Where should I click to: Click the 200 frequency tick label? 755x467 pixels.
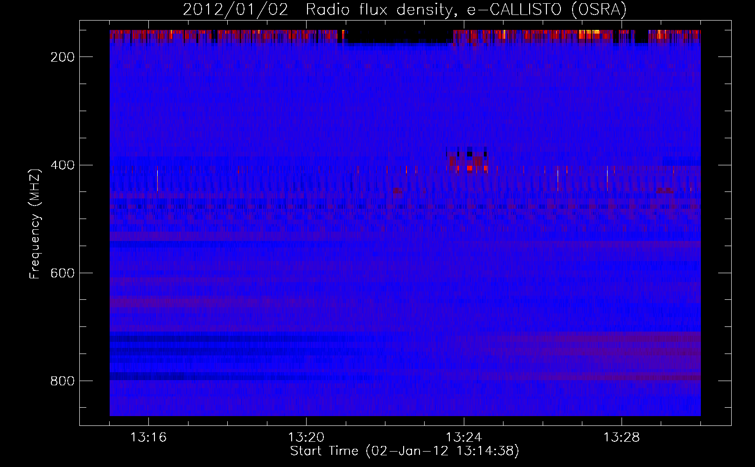coord(63,57)
